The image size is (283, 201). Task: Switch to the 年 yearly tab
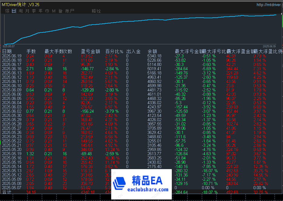41,11
